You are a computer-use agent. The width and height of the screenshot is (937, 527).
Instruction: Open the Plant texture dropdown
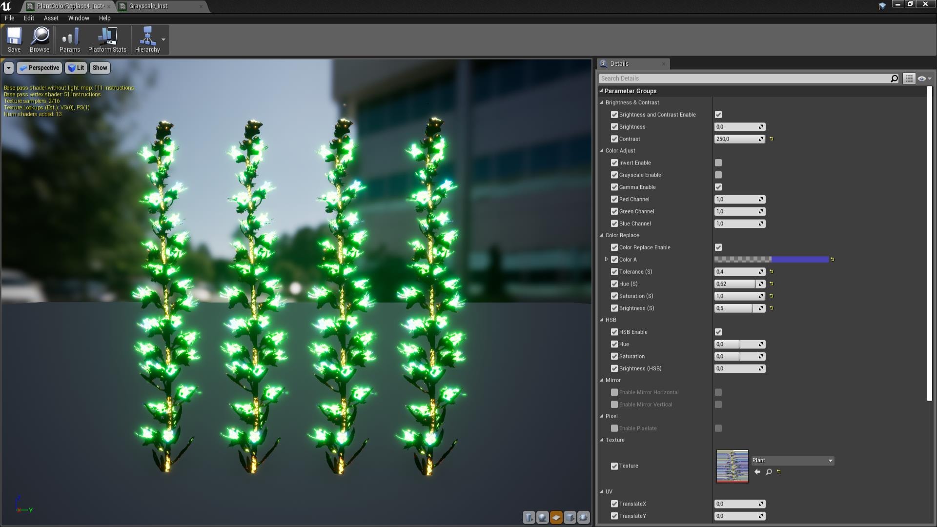(831, 460)
